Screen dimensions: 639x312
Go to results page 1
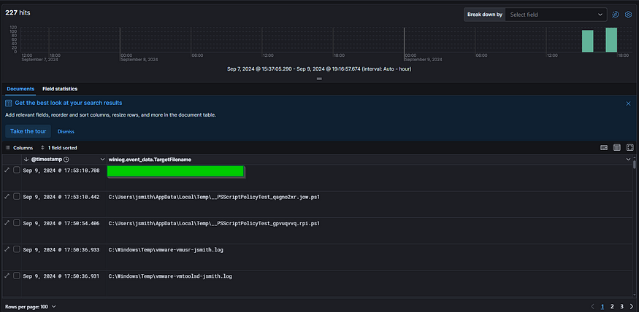click(x=602, y=306)
